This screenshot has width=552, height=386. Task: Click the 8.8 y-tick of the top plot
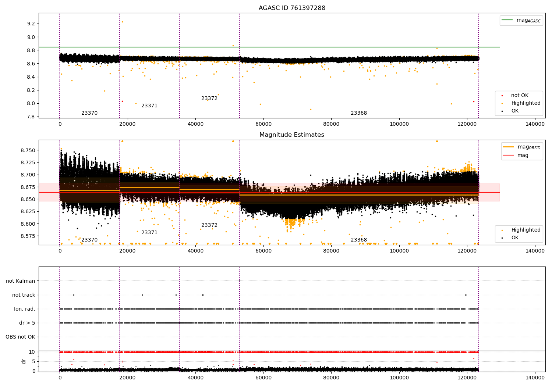click(31, 50)
